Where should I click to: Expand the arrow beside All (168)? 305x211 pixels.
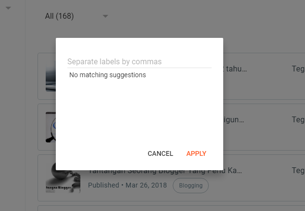click(x=105, y=16)
